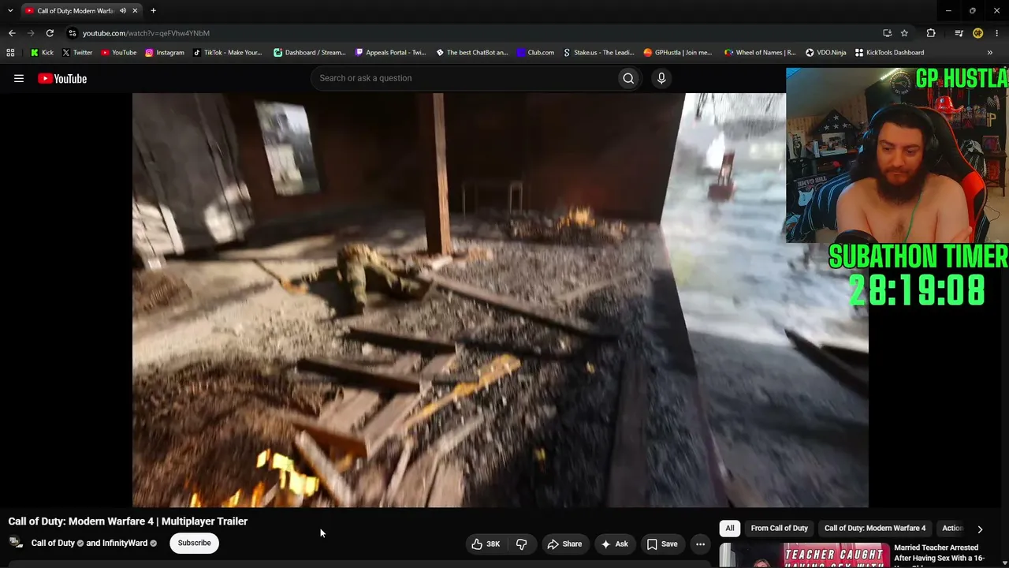Click the 38K like count
Screen dimensions: 1009x568
tap(493, 544)
